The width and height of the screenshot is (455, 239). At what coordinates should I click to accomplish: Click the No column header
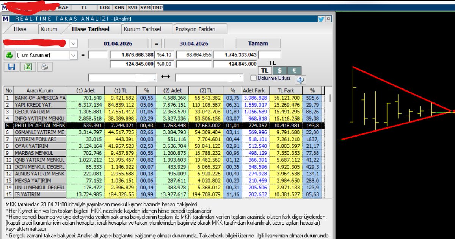pyautogui.click(x=9, y=91)
